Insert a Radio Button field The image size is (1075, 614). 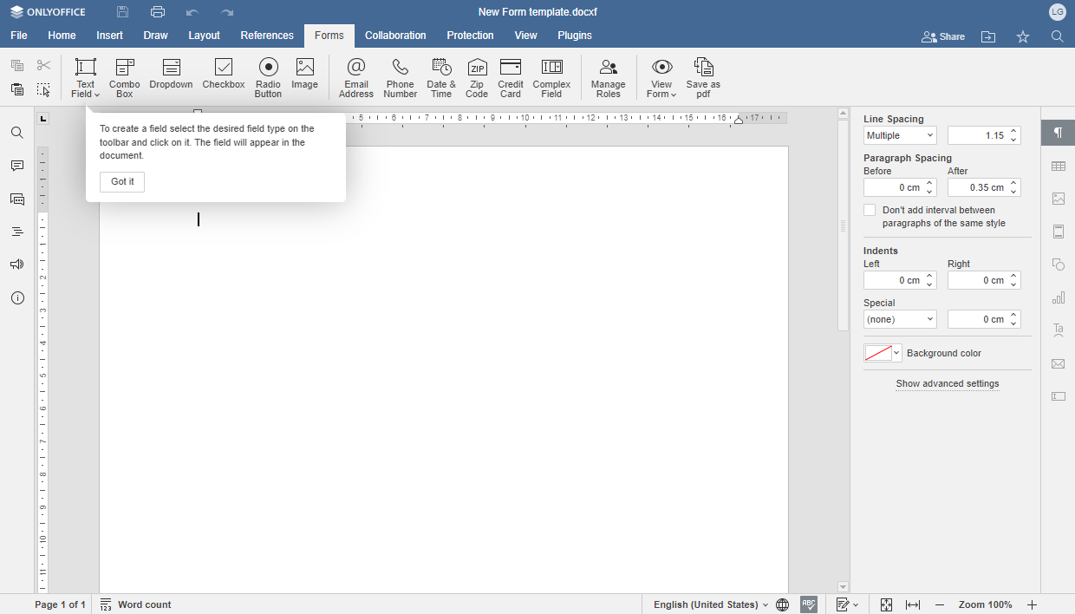click(268, 77)
